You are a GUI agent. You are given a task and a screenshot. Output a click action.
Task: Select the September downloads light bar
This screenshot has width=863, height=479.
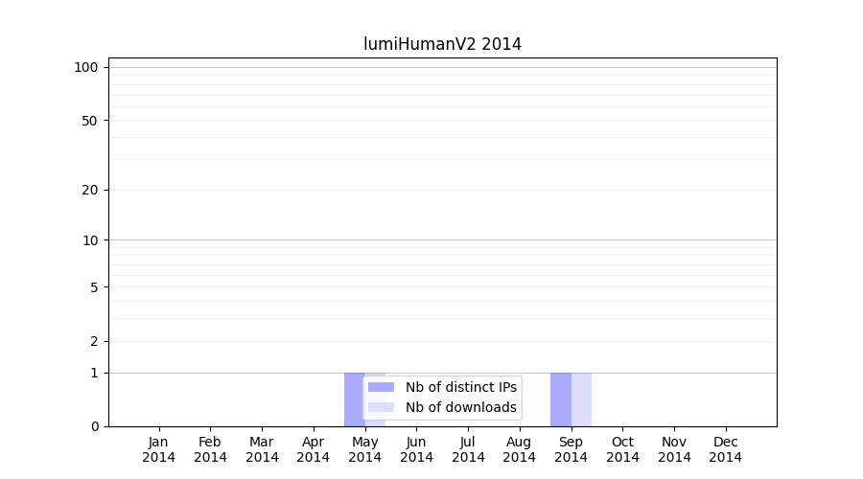[581, 399]
